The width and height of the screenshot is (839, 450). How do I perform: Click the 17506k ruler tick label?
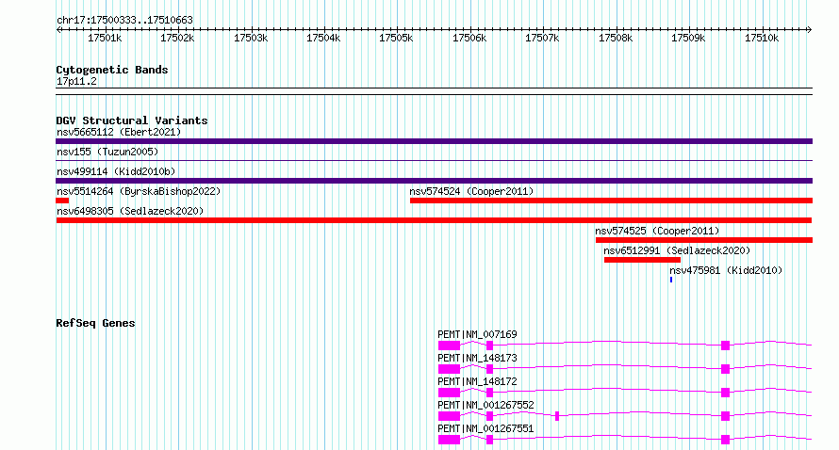[469, 39]
